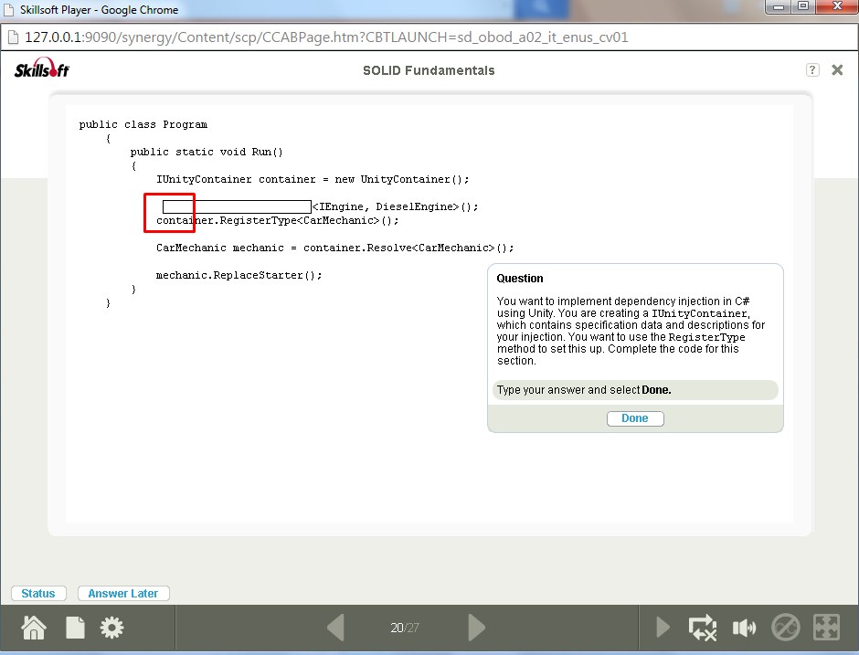This screenshot has width=859, height=655.
Task: Open the help question mark icon
Action: click(812, 70)
